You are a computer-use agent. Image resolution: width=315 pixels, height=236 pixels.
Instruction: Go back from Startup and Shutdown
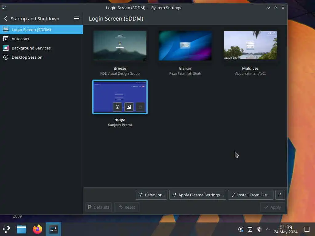[x=6, y=19]
